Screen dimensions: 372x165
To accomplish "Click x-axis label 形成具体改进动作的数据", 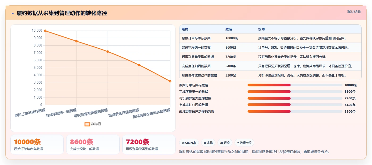I will 152,113.
